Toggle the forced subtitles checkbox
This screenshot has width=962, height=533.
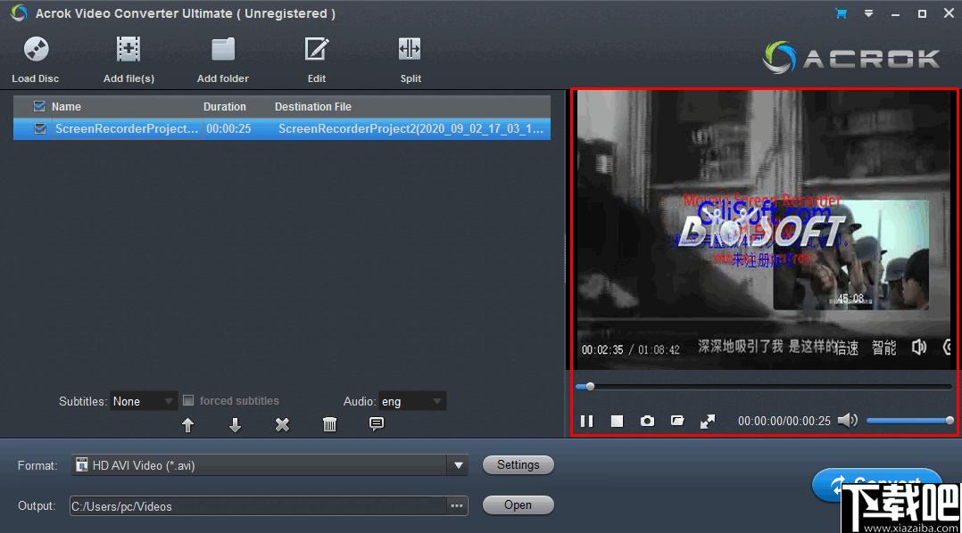click(188, 401)
